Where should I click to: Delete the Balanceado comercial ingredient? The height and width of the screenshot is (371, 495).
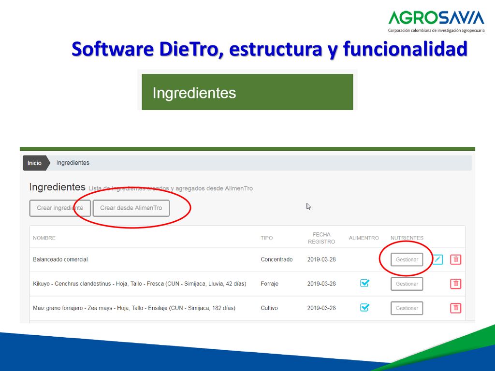point(455,259)
